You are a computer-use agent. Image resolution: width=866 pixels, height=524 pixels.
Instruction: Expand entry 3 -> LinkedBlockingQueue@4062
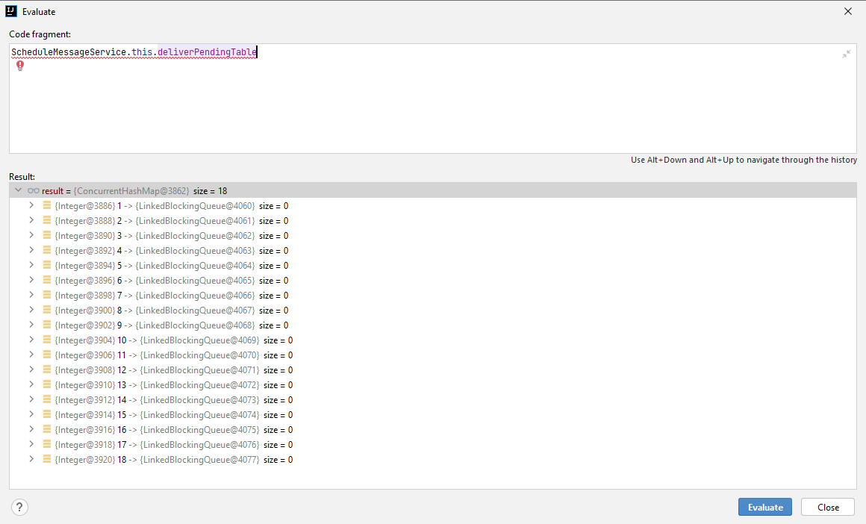31,235
